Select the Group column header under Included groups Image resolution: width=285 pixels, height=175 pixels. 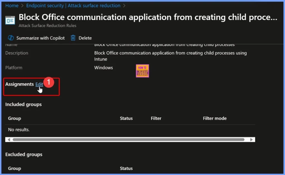(x=14, y=118)
